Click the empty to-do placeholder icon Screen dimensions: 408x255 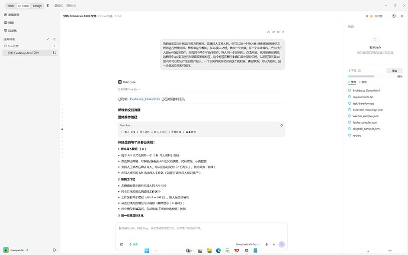tap(375, 40)
